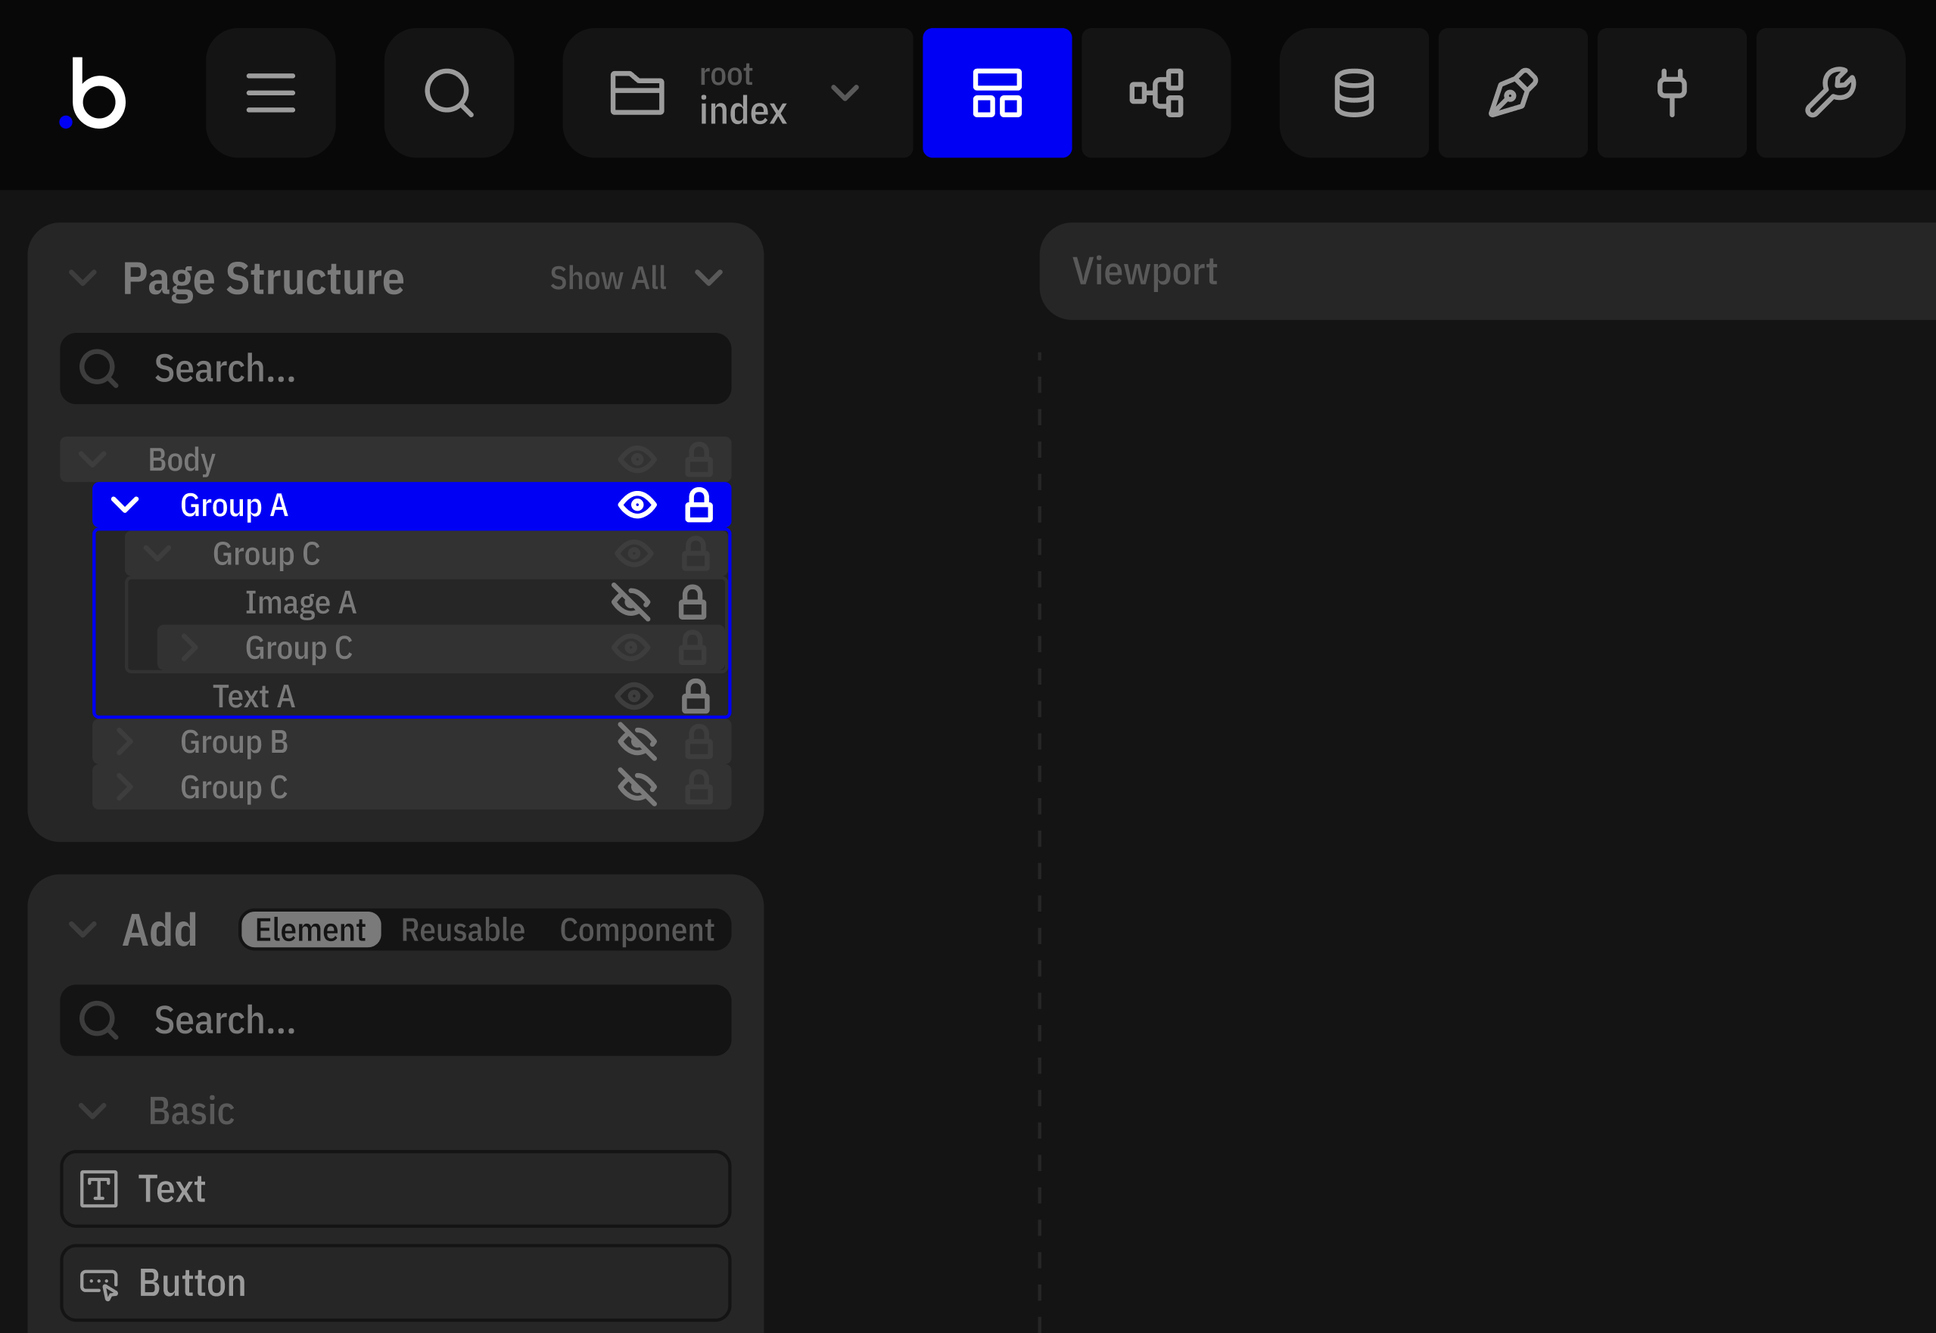Toggle the lock on the Body row

pos(699,459)
